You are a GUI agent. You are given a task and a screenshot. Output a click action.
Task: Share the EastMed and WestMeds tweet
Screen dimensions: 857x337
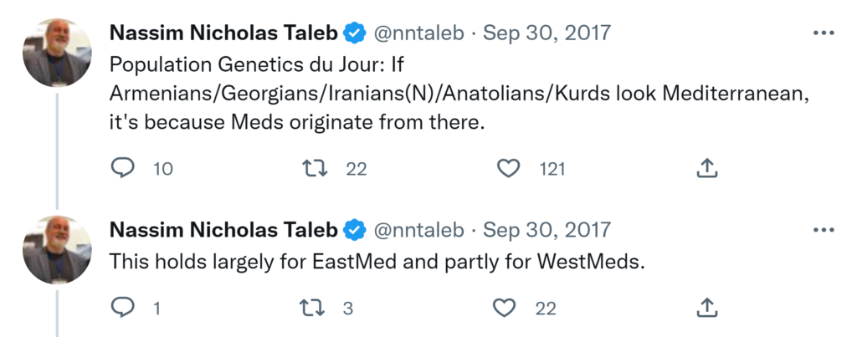pos(707,309)
